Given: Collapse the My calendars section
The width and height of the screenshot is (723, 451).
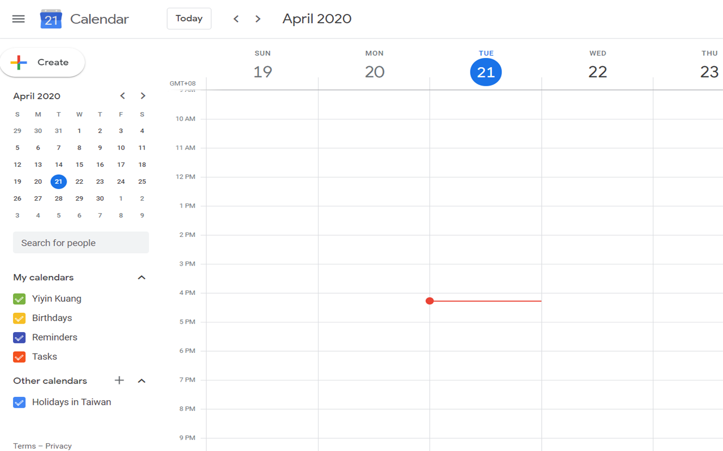Looking at the screenshot, I should click(142, 277).
